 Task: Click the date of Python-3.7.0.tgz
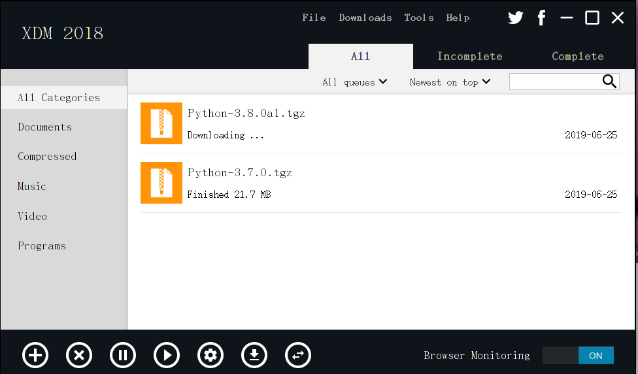click(591, 195)
